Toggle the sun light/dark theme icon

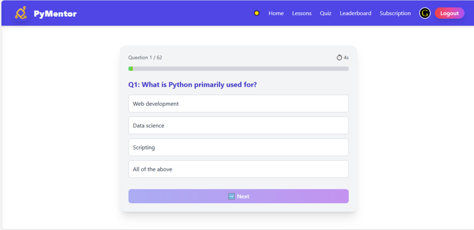tap(257, 13)
